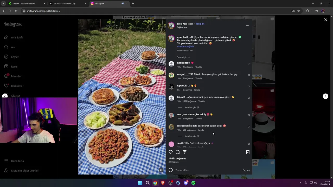
Task: Open fili.m12 username link
Action: (x=181, y=97)
